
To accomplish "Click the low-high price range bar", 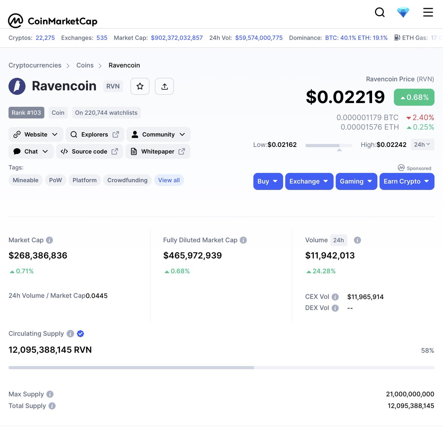I will [329, 145].
